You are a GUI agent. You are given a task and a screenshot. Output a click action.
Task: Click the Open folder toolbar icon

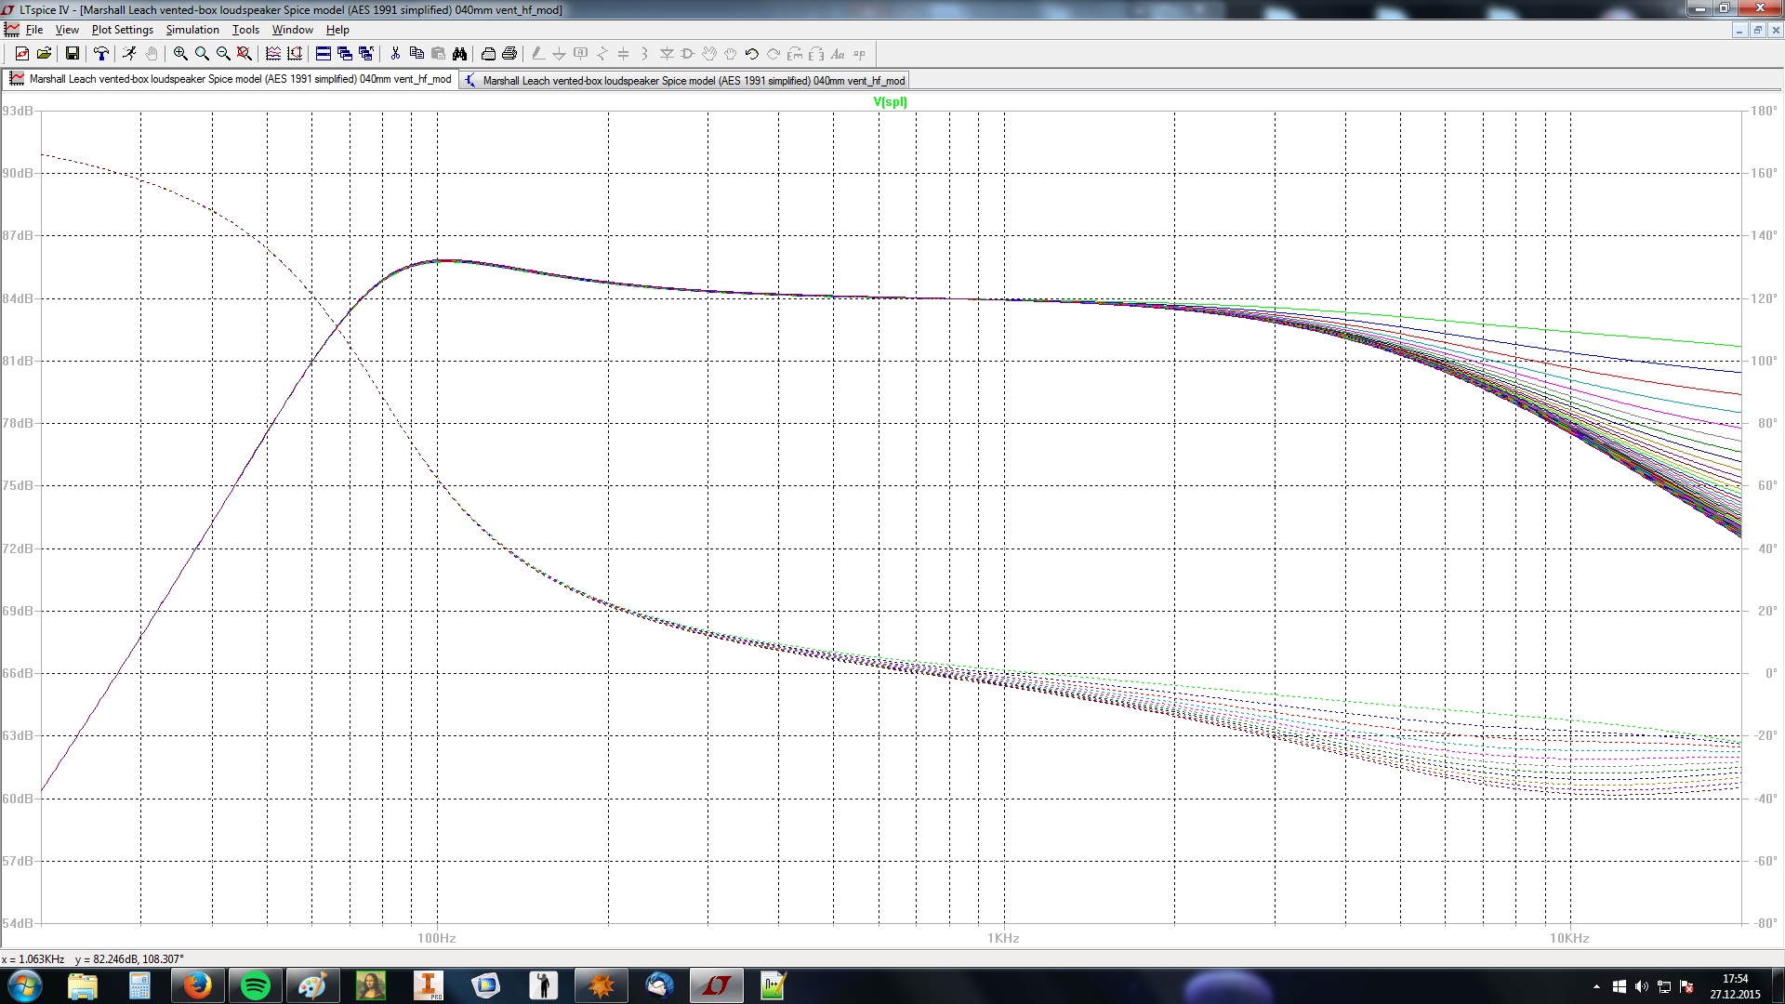tap(44, 54)
